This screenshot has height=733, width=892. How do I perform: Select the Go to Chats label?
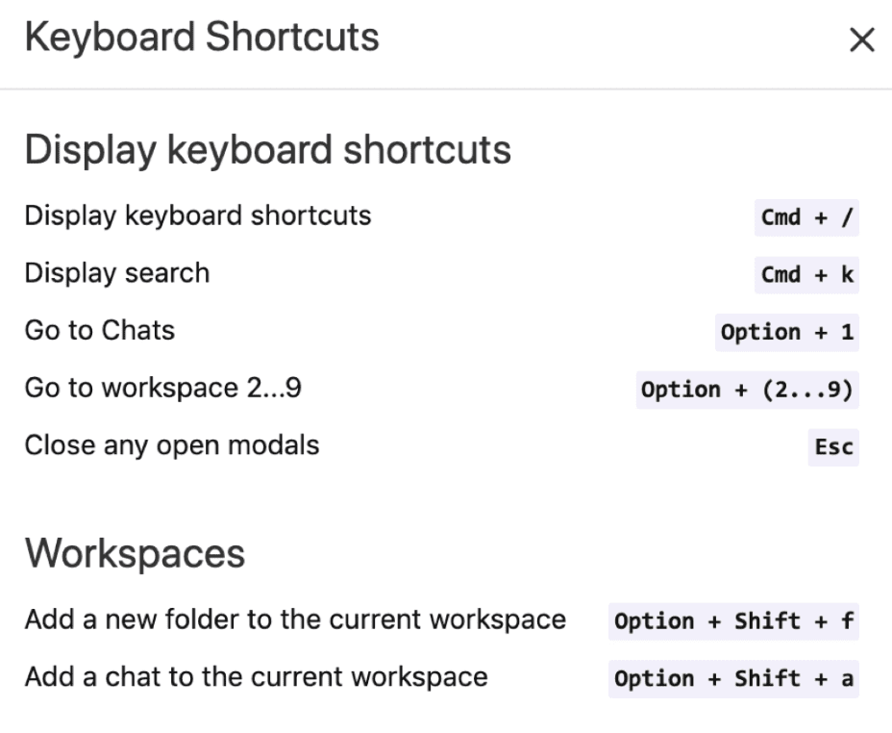click(100, 331)
